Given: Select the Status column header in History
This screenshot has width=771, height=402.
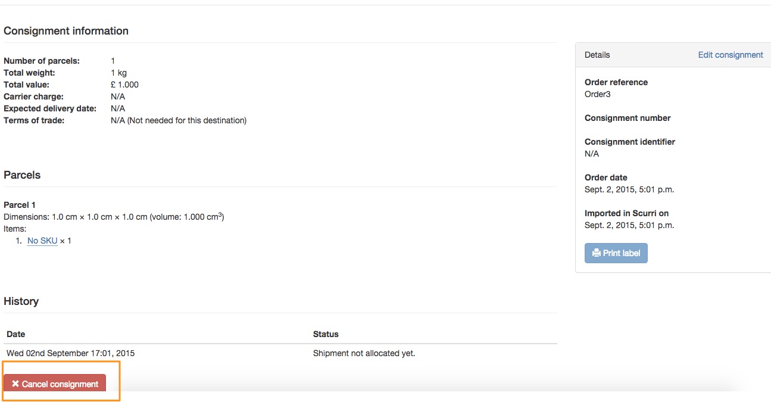Looking at the screenshot, I should 326,334.
